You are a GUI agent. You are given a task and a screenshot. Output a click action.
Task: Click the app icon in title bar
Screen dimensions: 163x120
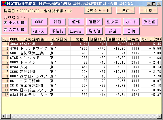4,4
